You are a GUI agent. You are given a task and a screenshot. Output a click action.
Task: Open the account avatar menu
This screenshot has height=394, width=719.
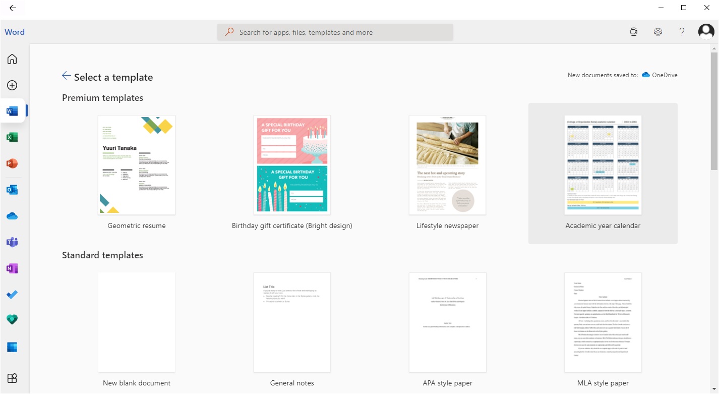coord(705,31)
